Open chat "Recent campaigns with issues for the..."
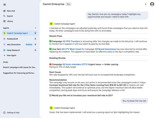 pos(20,67)
